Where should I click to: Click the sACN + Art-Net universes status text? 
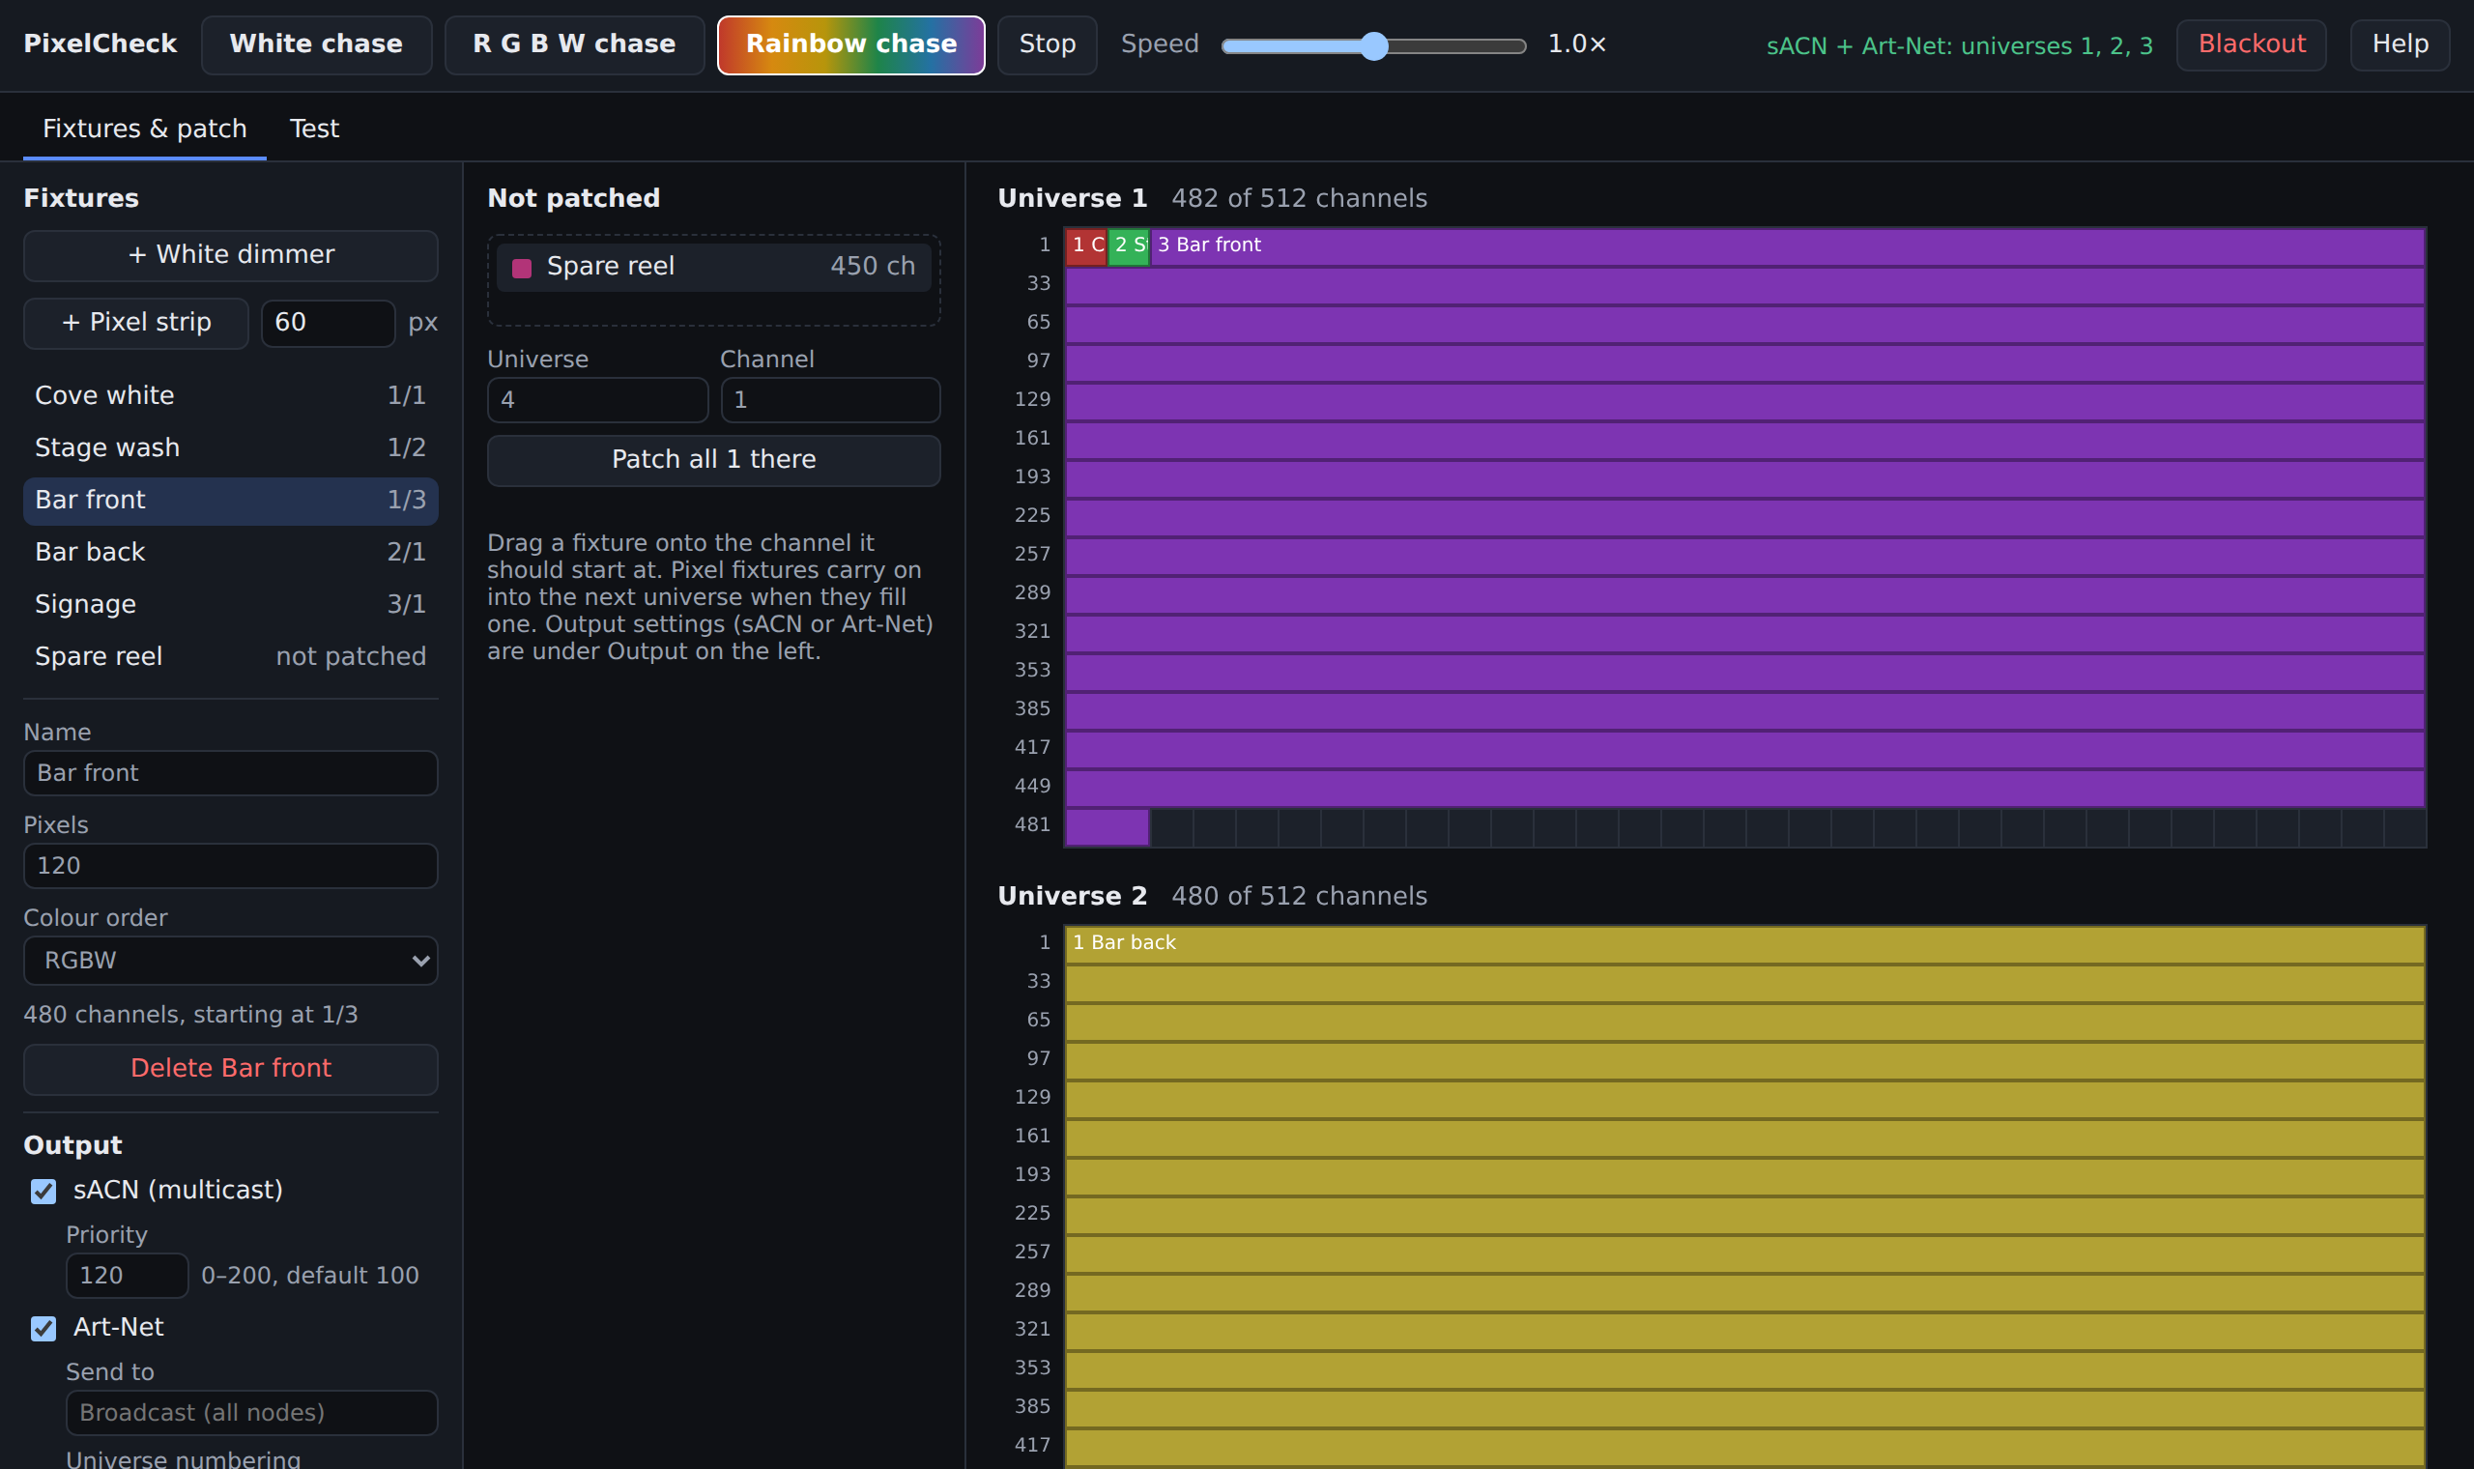point(1960,45)
